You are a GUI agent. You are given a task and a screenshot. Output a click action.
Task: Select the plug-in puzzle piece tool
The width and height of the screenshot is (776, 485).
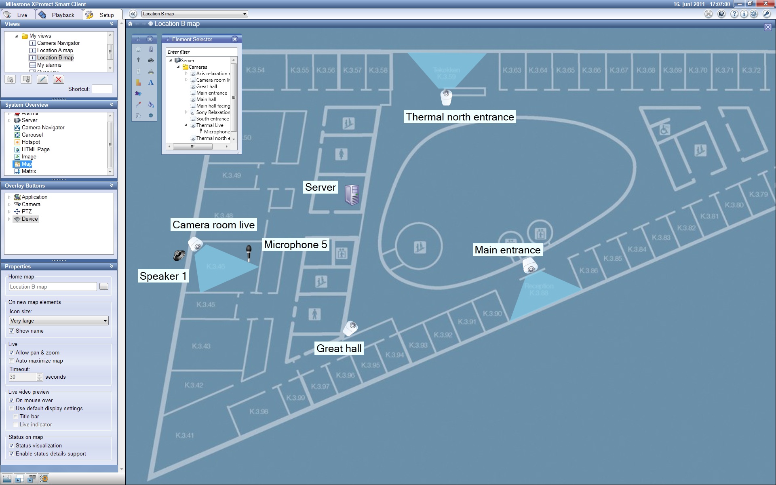[138, 93]
